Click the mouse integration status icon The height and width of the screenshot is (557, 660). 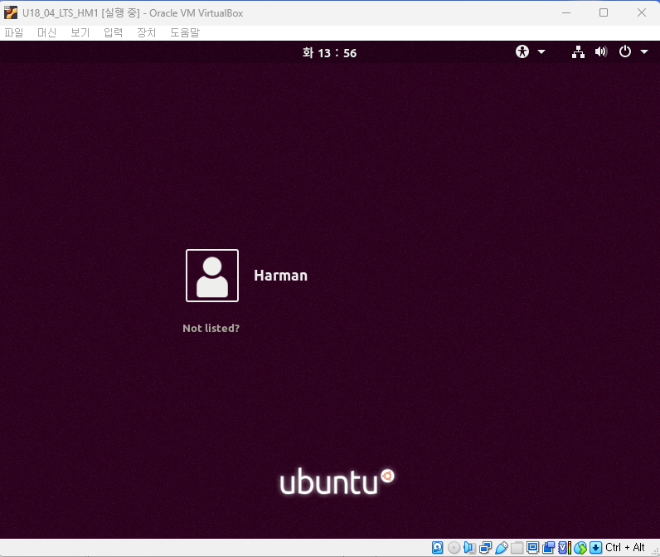pyautogui.click(x=580, y=547)
